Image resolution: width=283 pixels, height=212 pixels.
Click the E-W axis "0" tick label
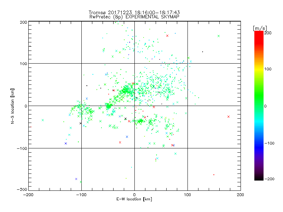click(134, 195)
